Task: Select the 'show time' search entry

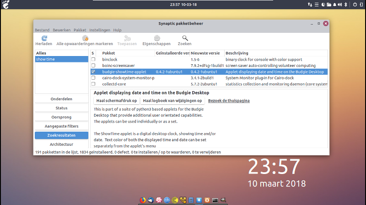Action: 61,59
